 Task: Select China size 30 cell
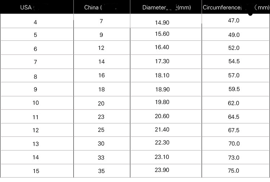(101, 144)
